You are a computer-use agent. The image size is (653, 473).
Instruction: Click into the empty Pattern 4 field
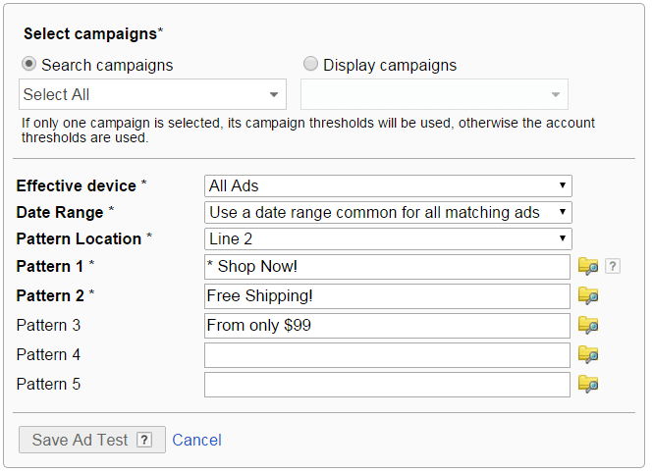387,355
